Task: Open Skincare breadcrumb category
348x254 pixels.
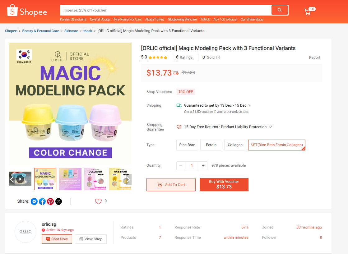Action: [71, 31]
